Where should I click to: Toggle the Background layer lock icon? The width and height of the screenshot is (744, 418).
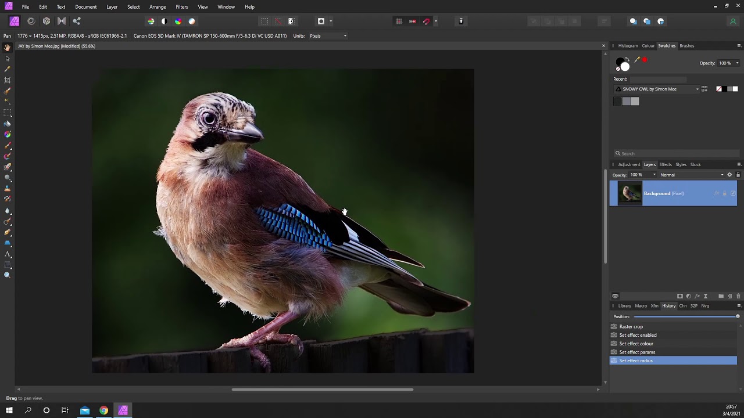(724, 193)
